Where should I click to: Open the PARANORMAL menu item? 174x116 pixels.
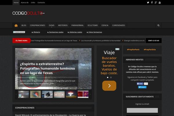77,26
